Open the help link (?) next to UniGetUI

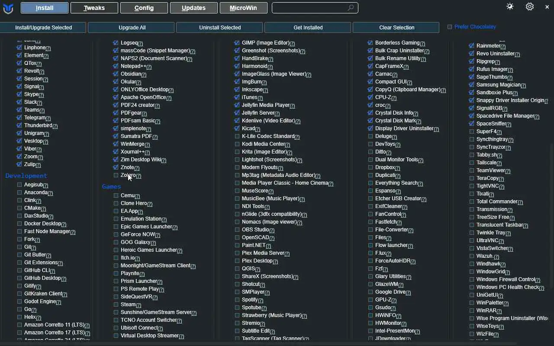500,295
